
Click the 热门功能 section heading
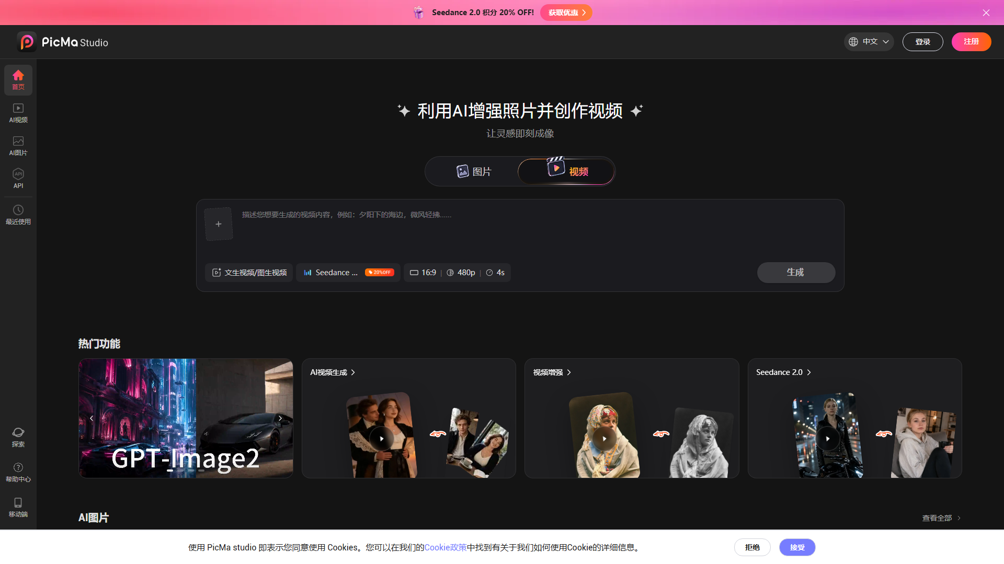click(99, 344)
